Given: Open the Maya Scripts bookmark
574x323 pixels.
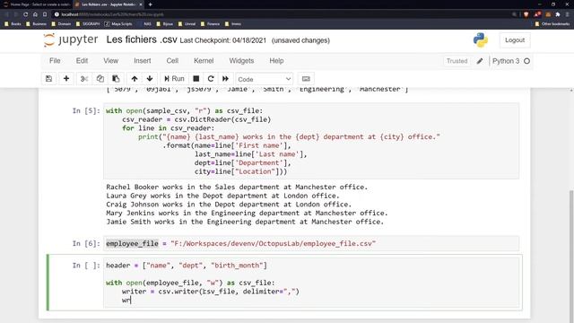Looking at the screenshot, I should (x=118, y=24).
